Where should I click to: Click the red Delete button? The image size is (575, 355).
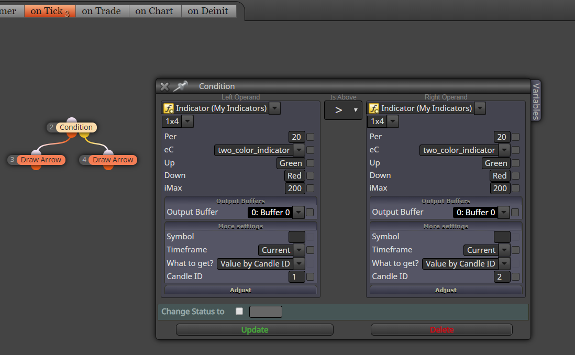coord(441,330)
